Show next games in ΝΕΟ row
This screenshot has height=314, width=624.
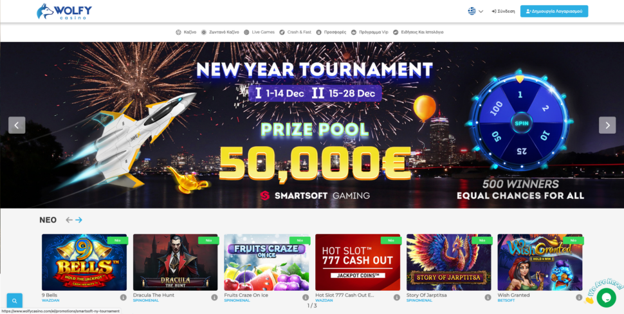(x=78, y=219)
